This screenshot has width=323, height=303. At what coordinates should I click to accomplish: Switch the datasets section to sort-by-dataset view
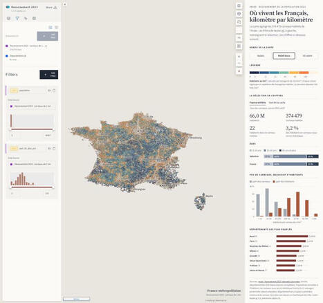56,27
